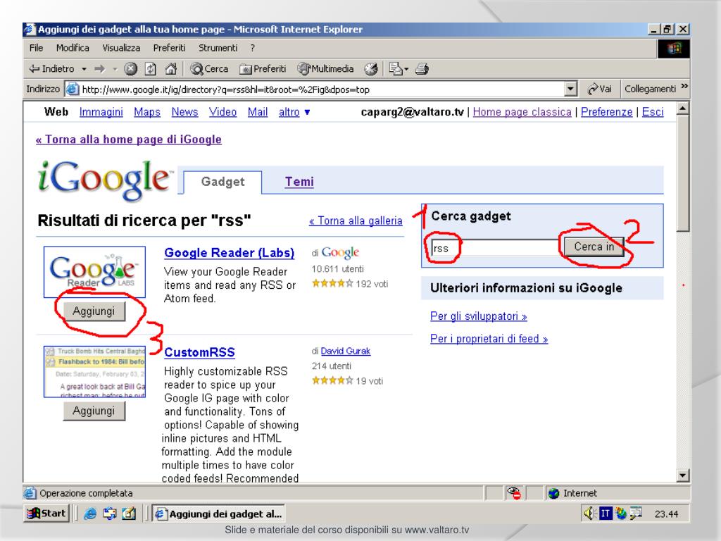This screenshot has height=541, width=721.
Task: Open the Indietro history dropdown arrow
Action: click(x=84, y=69)
